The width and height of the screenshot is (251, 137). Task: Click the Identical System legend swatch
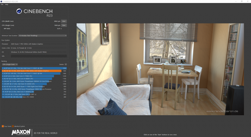13,126
